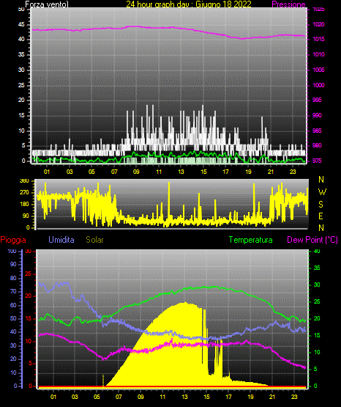Click the E wind direction label
Viewport: 341px width, 407px height.
point(321,216)
